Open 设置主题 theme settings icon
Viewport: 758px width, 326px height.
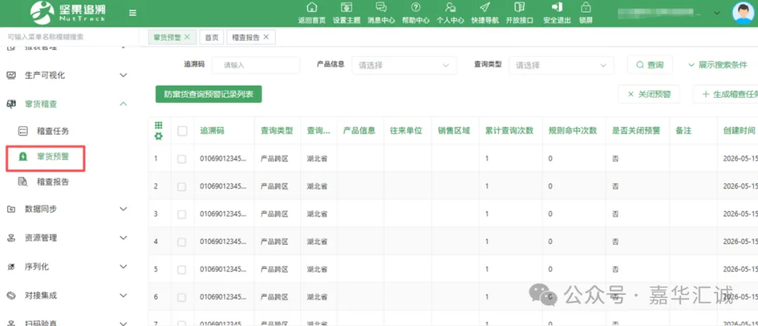pyautogui.click(x=346, y=7)
